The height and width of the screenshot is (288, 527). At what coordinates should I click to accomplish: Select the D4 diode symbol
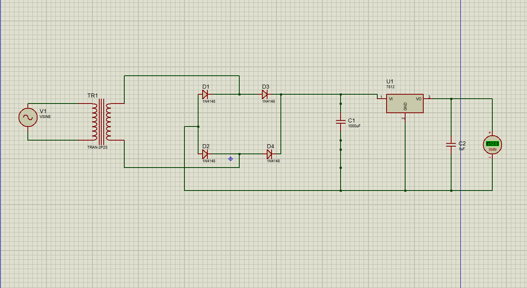[270, 154]
